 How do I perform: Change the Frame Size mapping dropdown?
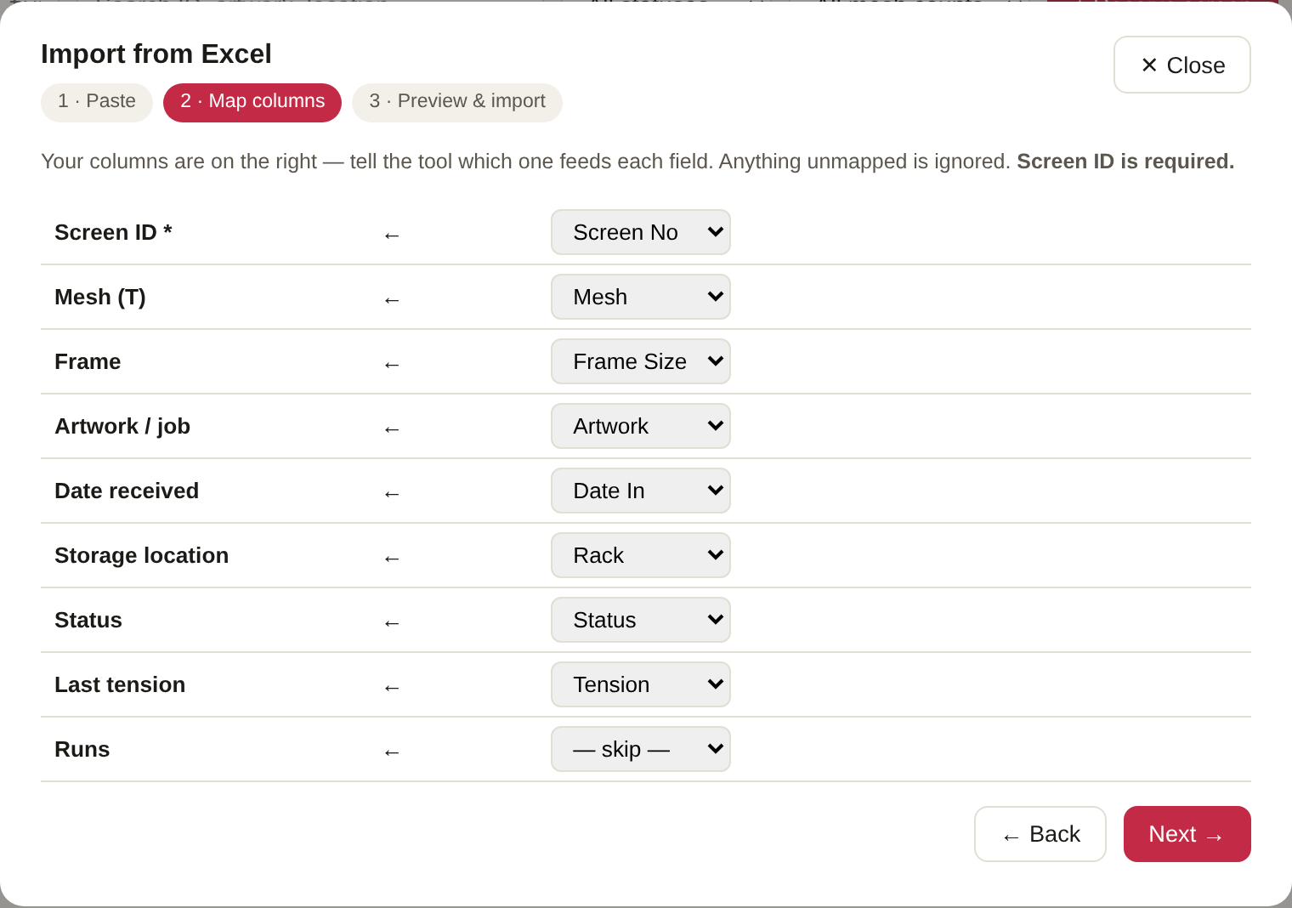click(641, 361)
